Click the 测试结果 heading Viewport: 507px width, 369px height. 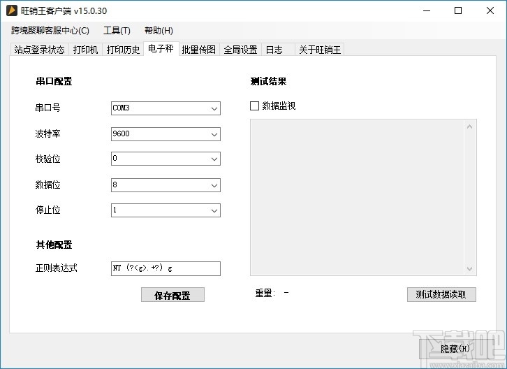coord(268,81)
